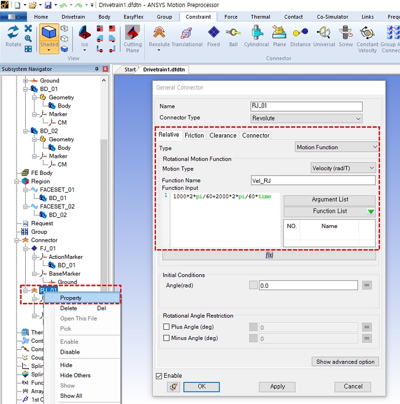Open the Connector Type dropdown

(306, 118)
